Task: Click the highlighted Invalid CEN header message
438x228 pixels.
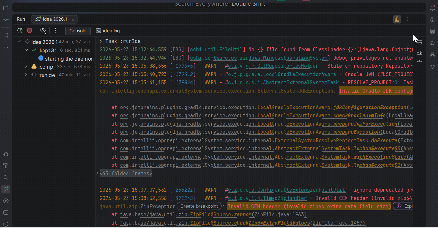Action: coord(309,206)
